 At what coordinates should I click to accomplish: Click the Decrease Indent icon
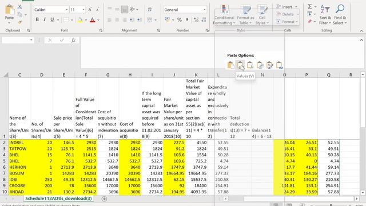tap(132, 20)
